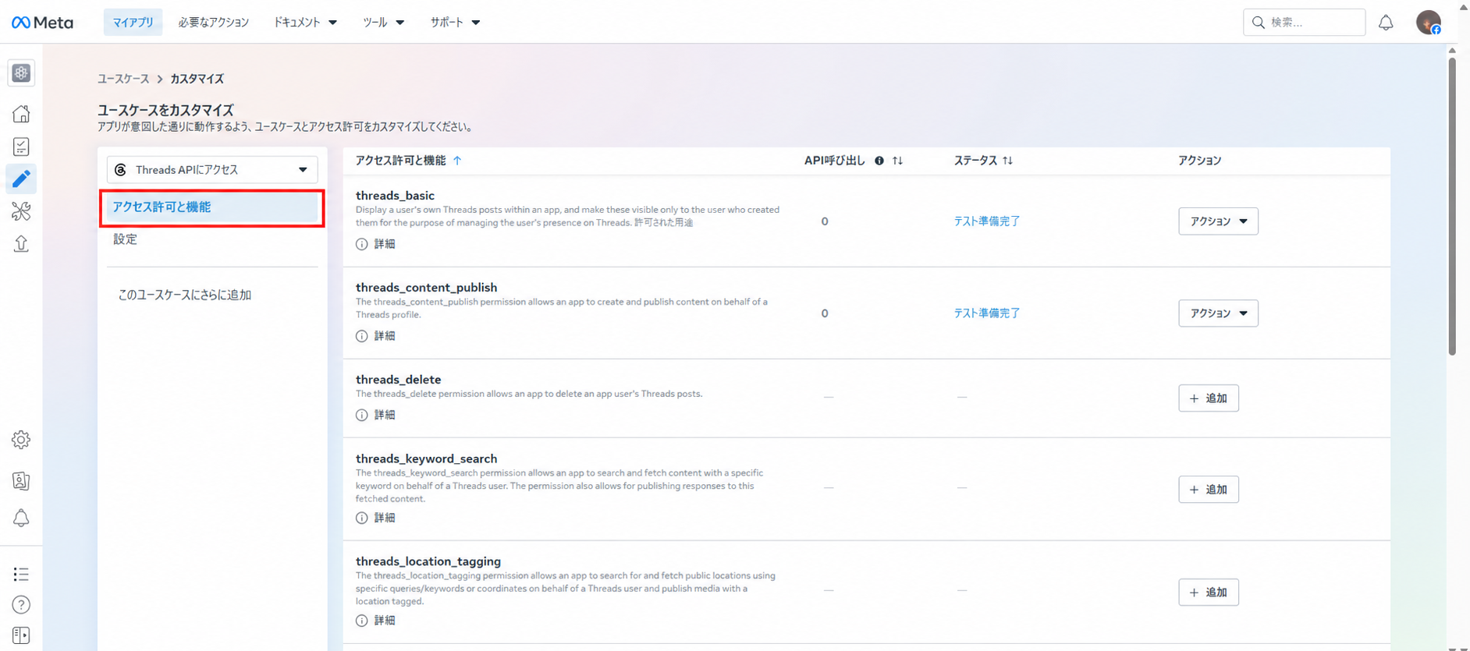Expand the サポート menu
This screenshot has width=1470, height=651.
point(455,23)
